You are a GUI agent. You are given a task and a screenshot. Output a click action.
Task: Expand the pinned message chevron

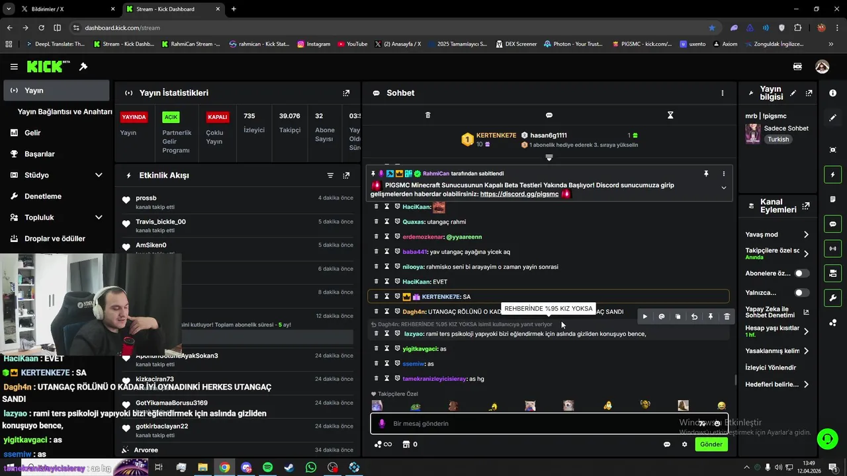(x=723, y=188)
